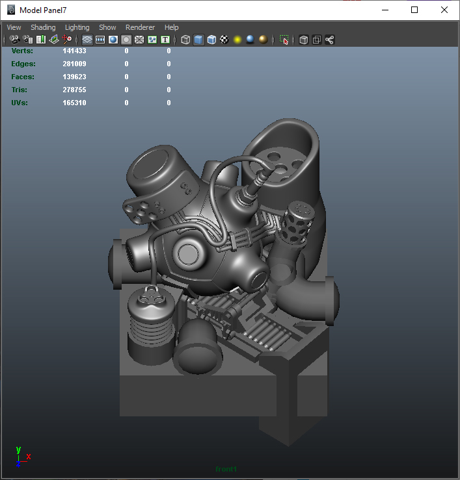Collapse the toolbar handle before the Wireframe icon
Image resolution: width=460 pixels, height=480 pixels.
[175, 40]
